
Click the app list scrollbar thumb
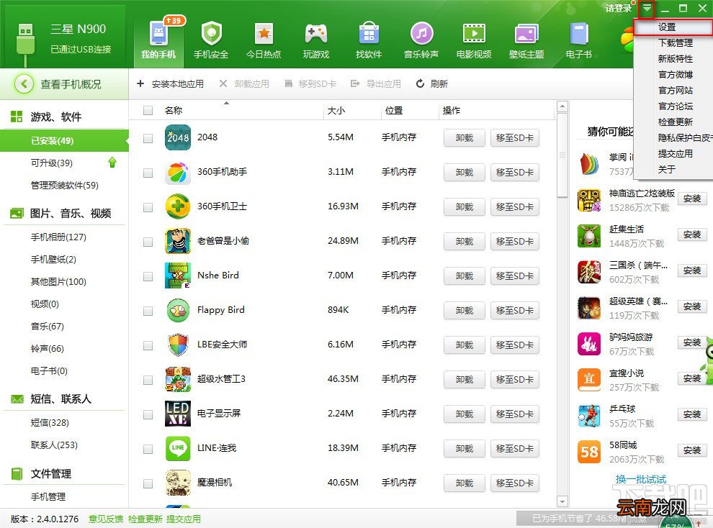pyautogui.click(x=562, y=155)
